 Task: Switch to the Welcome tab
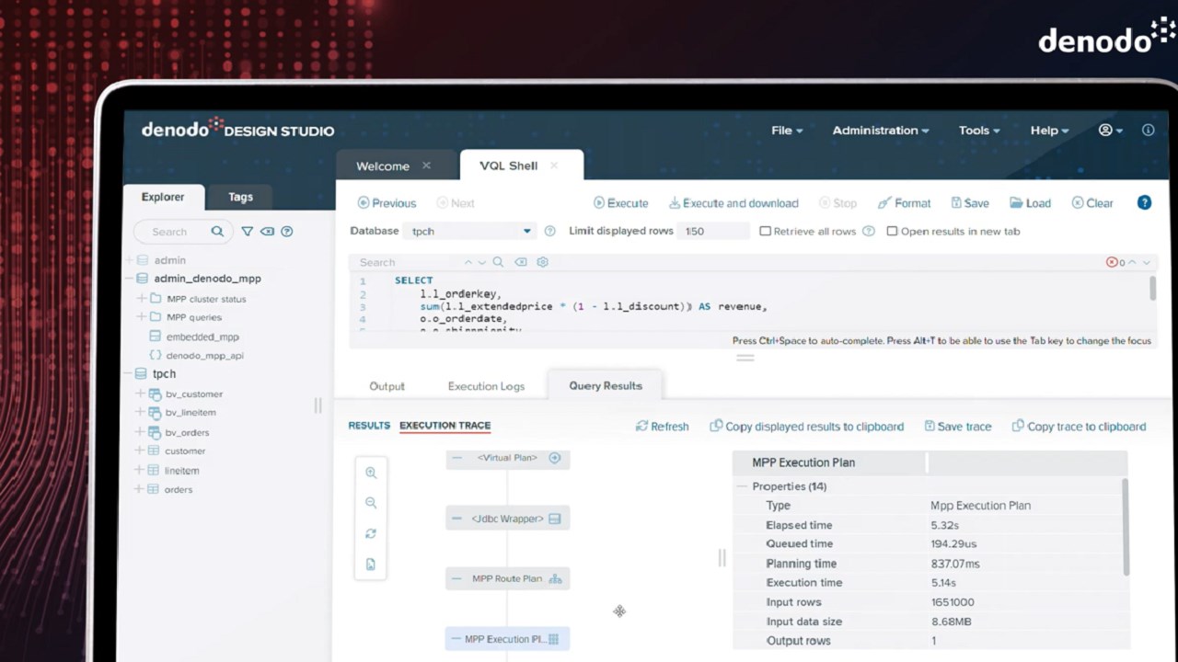(x=383, y=166)
